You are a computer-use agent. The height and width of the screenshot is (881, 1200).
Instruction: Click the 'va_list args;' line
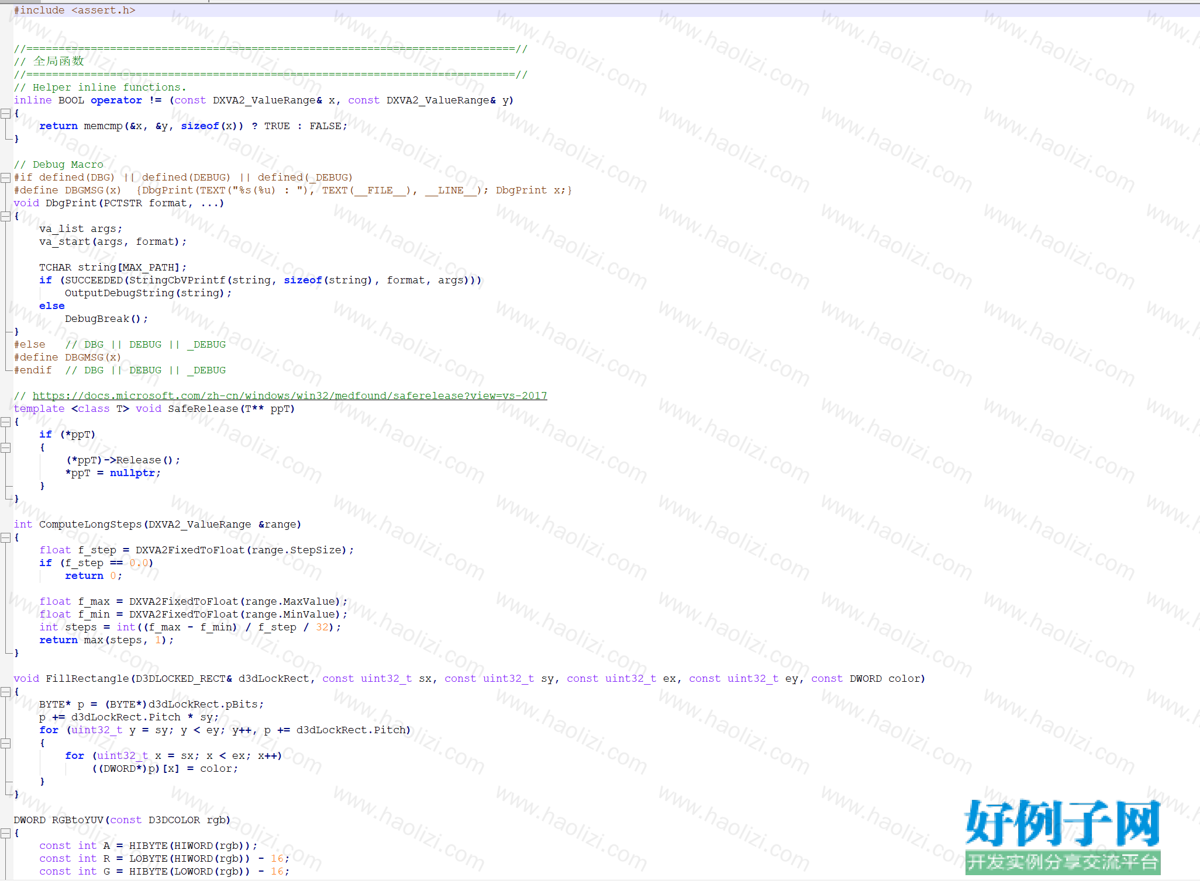point(81,229)
